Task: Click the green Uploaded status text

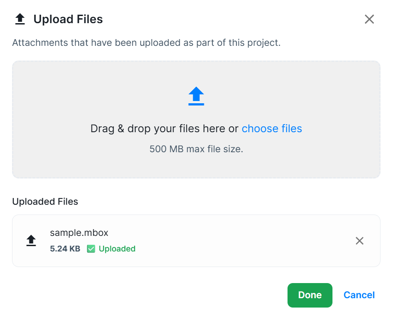Action: coord(117,249)
